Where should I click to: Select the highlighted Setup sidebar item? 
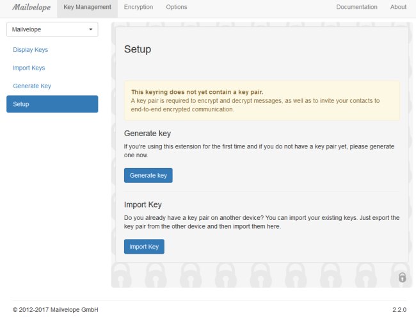[52, 104]
